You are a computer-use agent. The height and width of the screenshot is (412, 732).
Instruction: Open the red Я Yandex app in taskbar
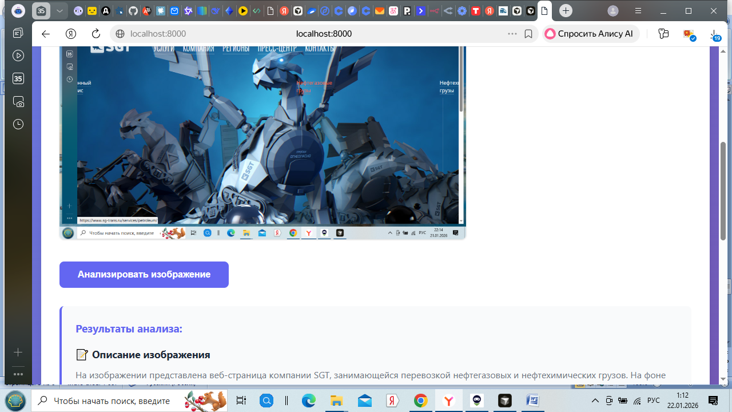(392, 401)
